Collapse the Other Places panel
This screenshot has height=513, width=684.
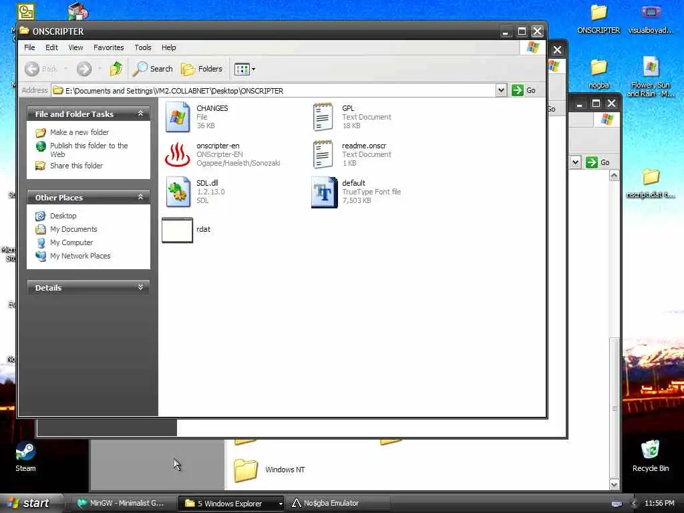[140, 197]
